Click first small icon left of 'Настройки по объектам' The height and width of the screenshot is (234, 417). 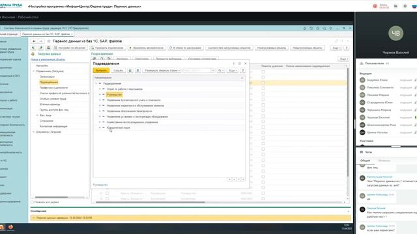(33, 47)
